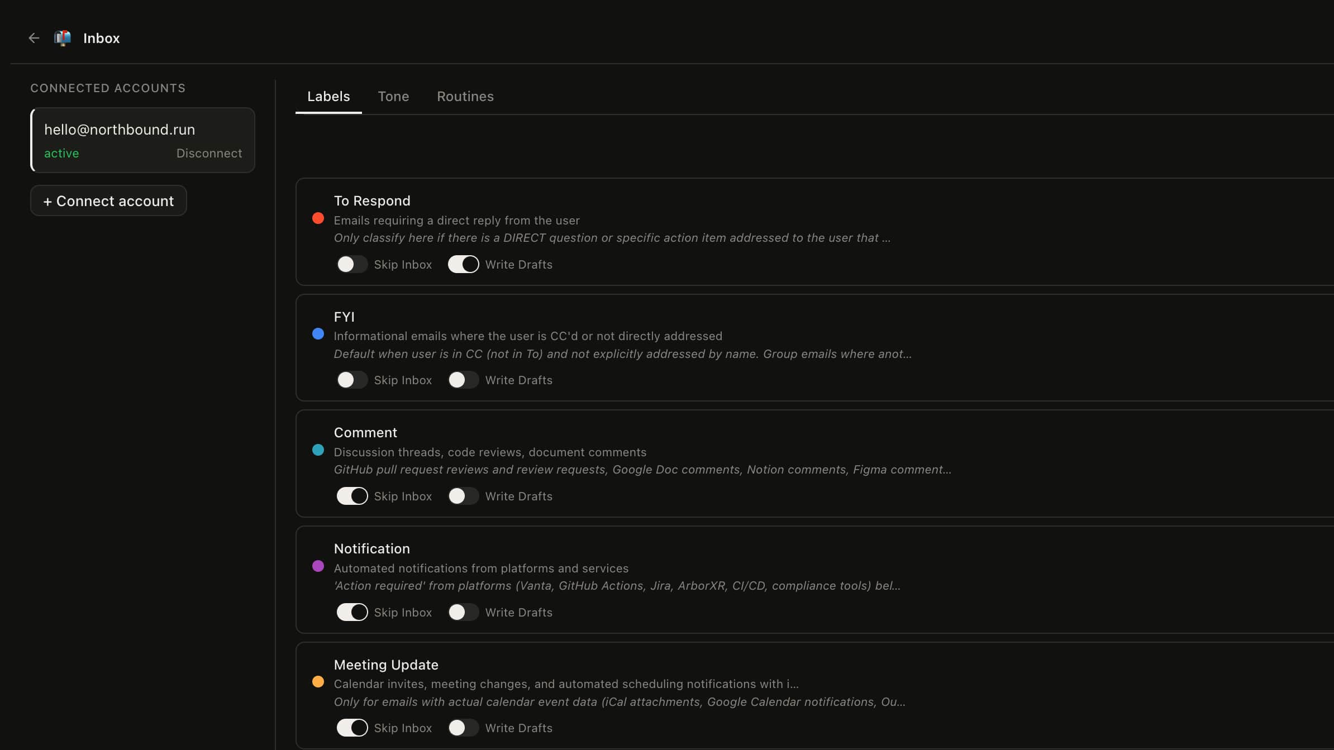This screenshot has height=750, width=1334.
Task: Enable Write Drafts for Meeting Update
Action: click(x=463, y=728)
